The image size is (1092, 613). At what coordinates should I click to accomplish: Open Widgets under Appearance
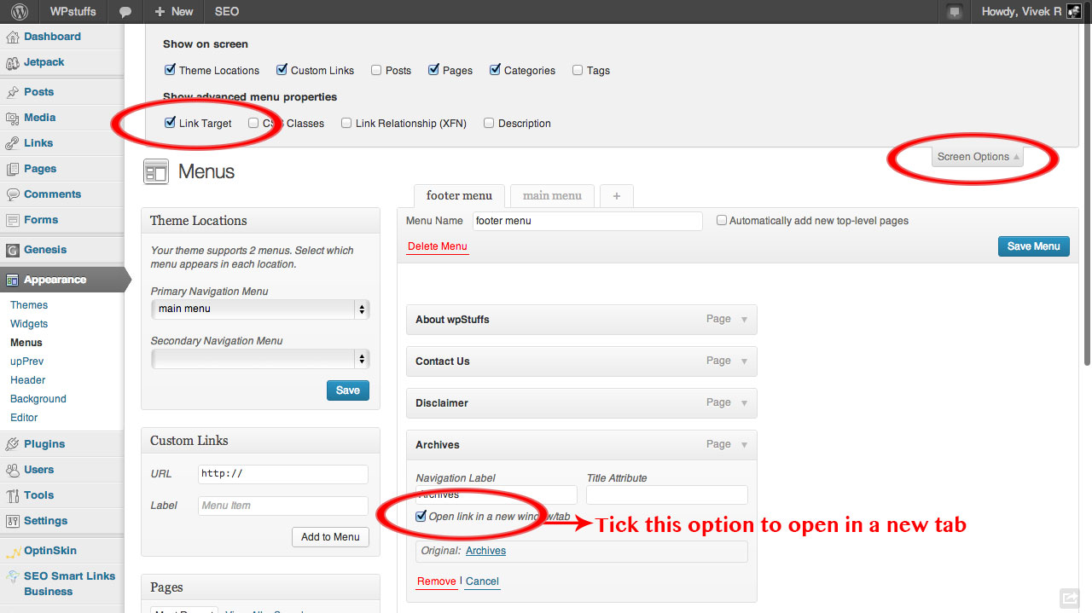tap(29, 324)
